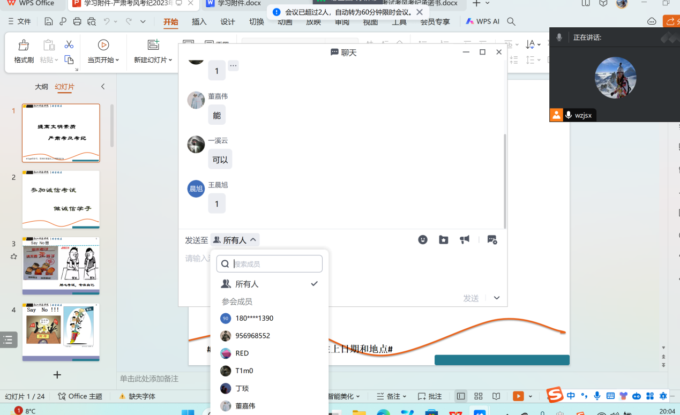Expand the 新建幻灯片 dropdown arrow
680x415 pixels.
point(170,60)
